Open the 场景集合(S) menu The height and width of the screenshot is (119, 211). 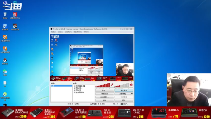(x=78, y=32)
